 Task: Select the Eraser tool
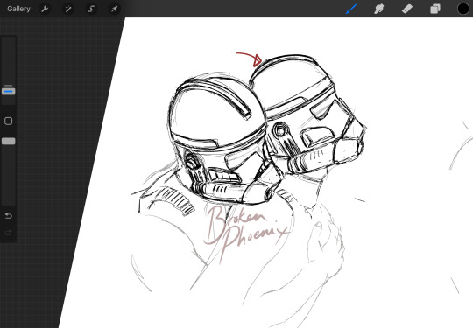tap(407, 9)
